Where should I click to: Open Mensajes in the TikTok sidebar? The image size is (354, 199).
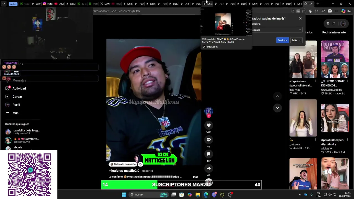(16, 80)
